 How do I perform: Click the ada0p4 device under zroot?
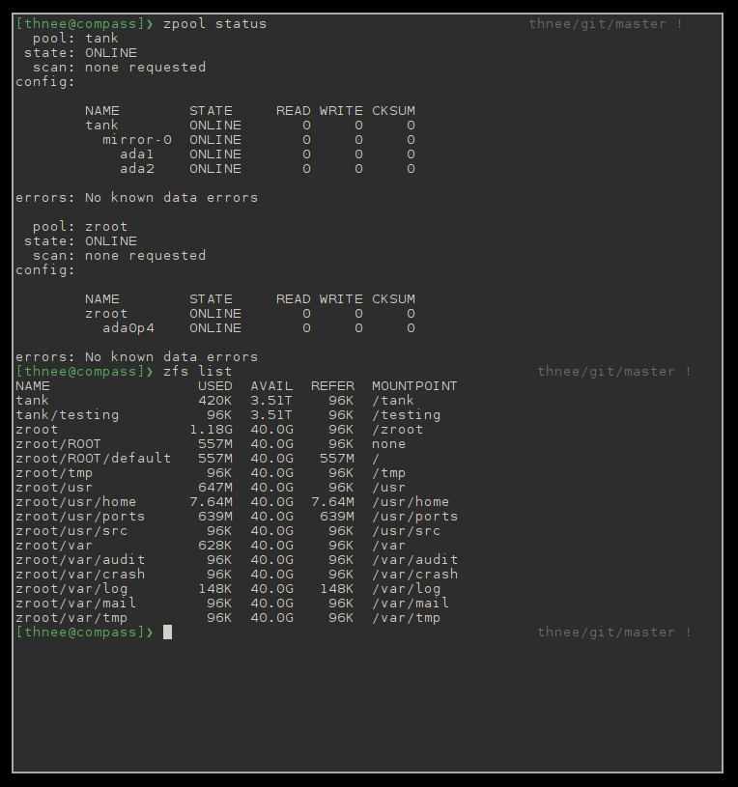128,327
